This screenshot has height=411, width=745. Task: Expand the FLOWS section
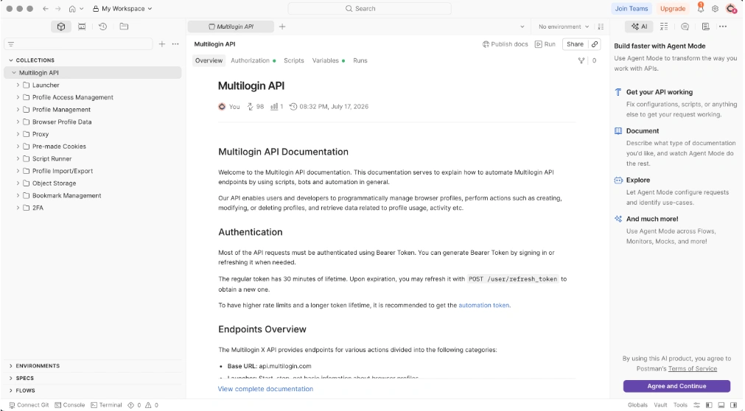[11, 390]
